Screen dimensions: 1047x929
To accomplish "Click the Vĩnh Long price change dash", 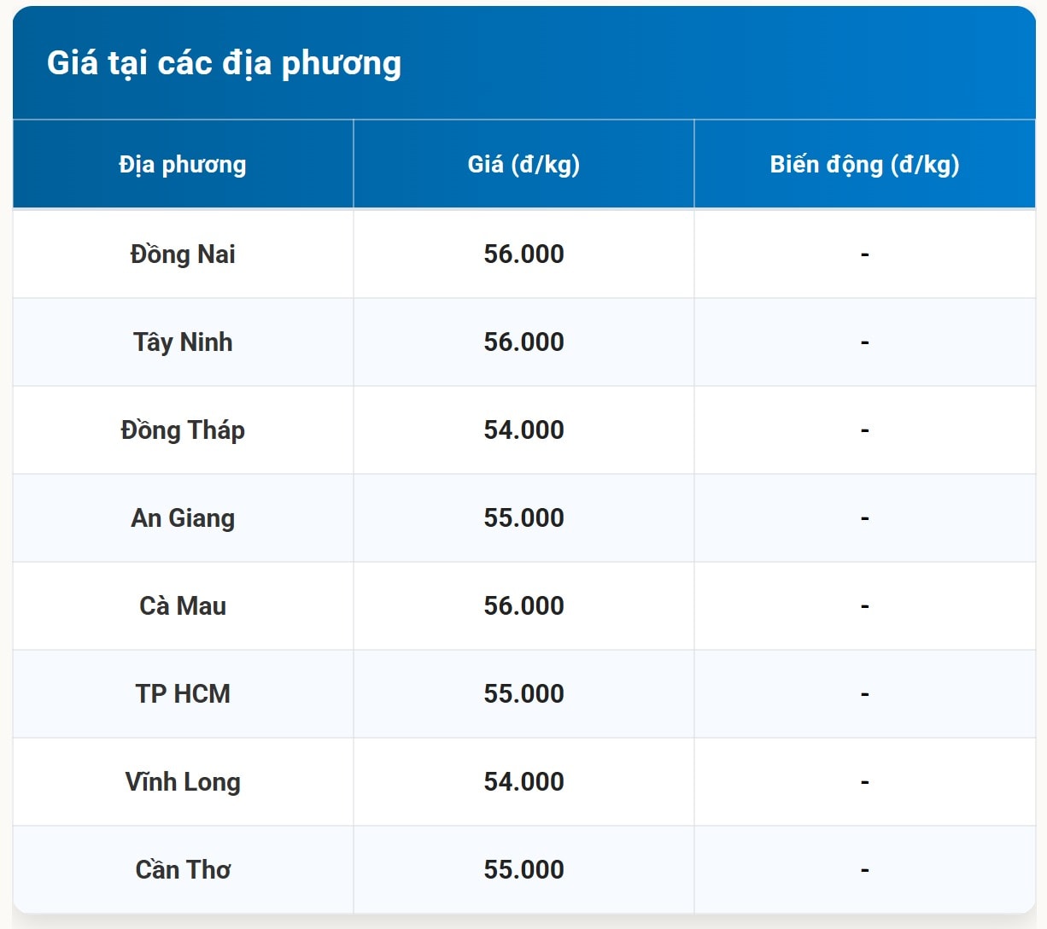I will 864,782.
